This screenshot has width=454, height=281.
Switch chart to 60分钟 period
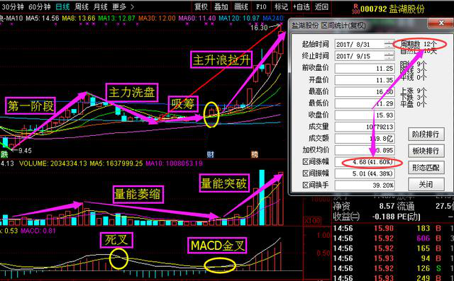[40, 6]
